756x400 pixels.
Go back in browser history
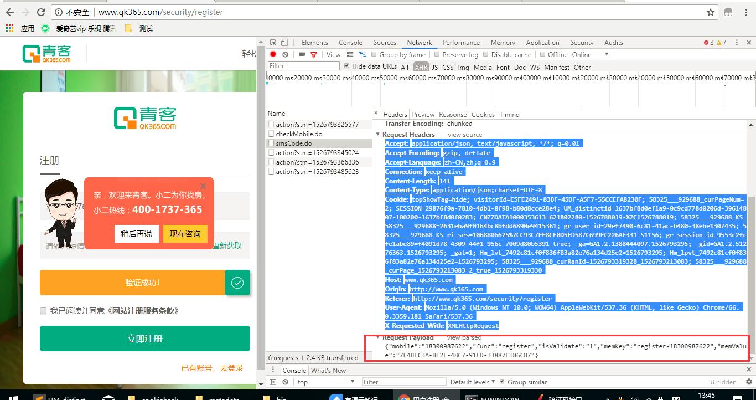click(9, 12)
